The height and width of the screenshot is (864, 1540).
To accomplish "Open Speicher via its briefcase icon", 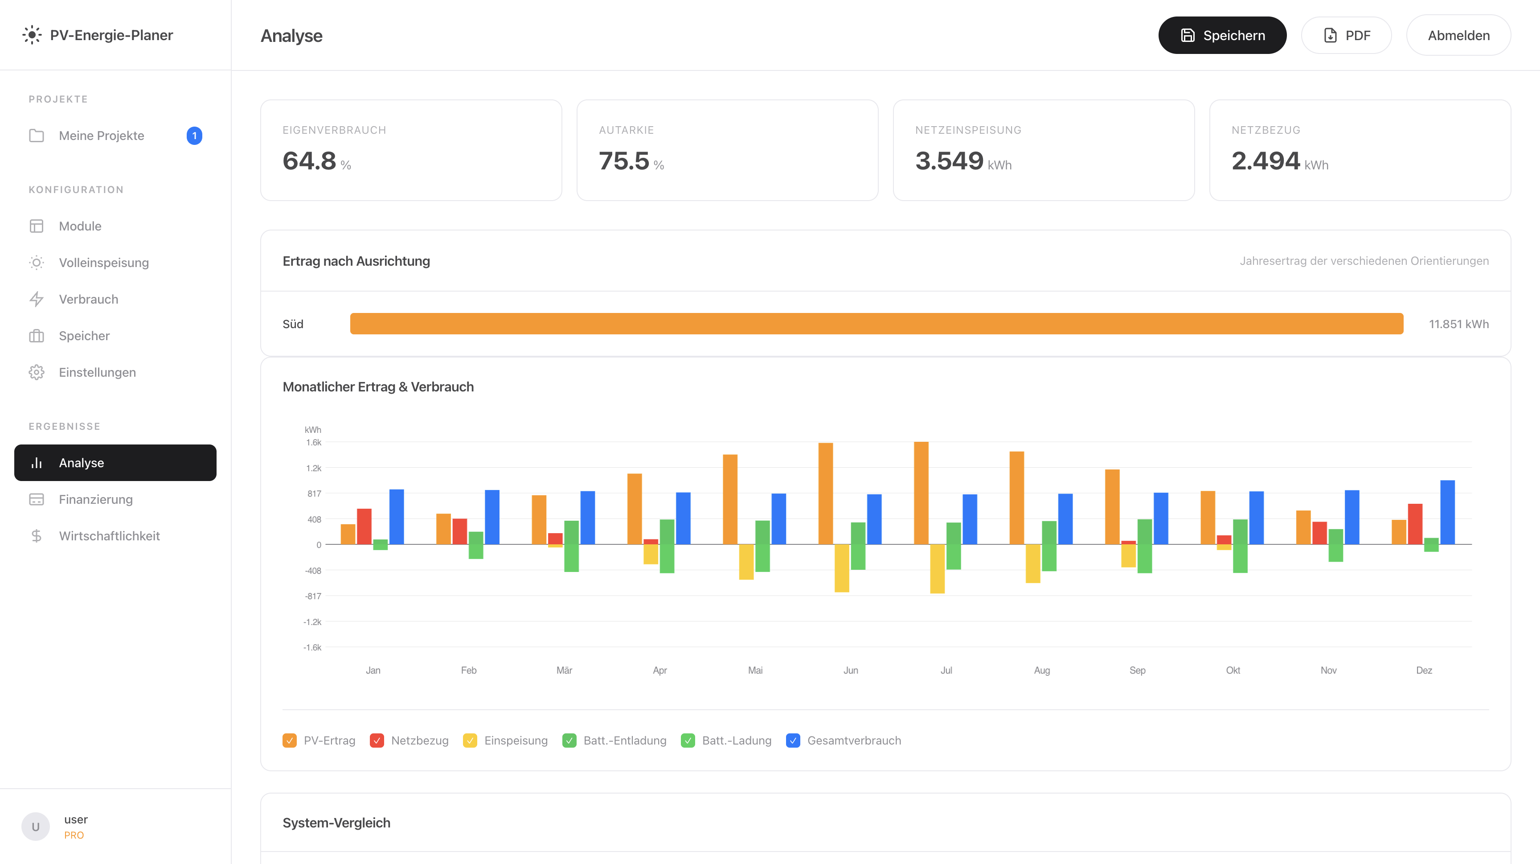I will click(x=37, y=335).
